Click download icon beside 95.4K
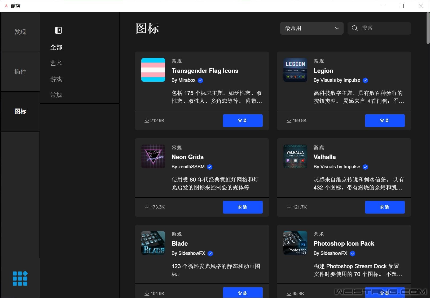430x298 pixels. tap(289, 294)
